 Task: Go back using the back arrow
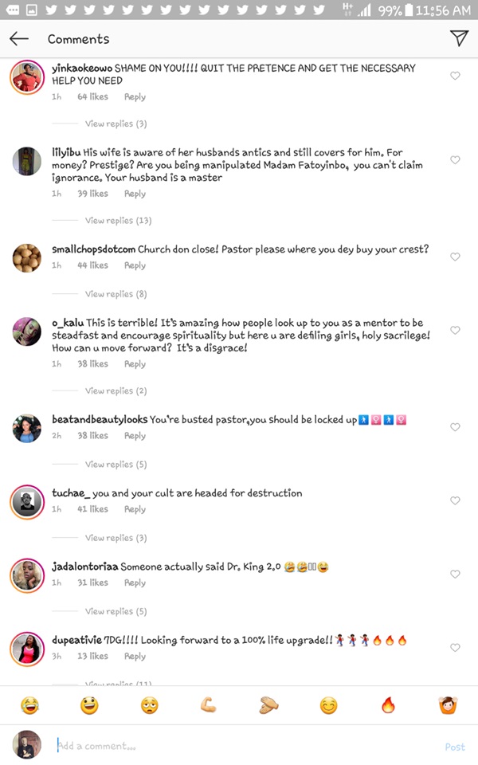(19, 39)
